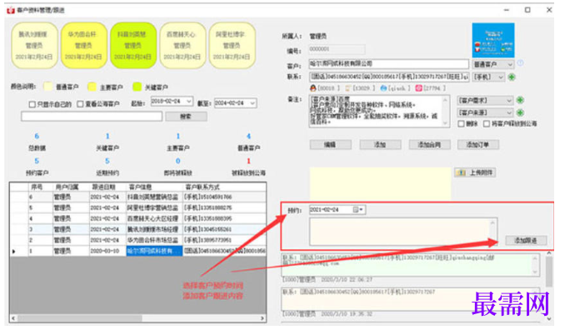Select table row with 阿里 customer
Image resolution: width=565 pixels, height=330 pixels.
click(x=138, y=207)
